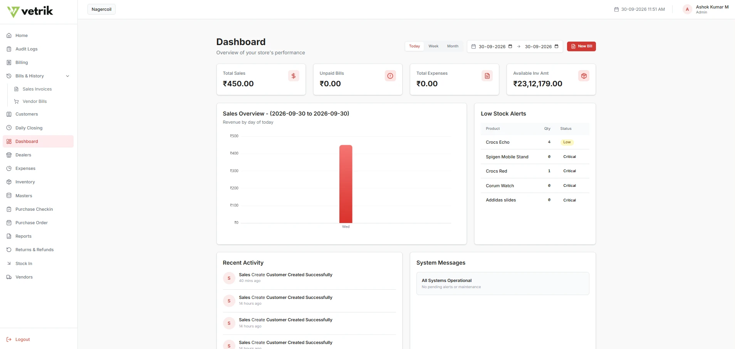Switch to the Month range tab
The width and height of the screenshot is (735, 349).
coord(453,46)
